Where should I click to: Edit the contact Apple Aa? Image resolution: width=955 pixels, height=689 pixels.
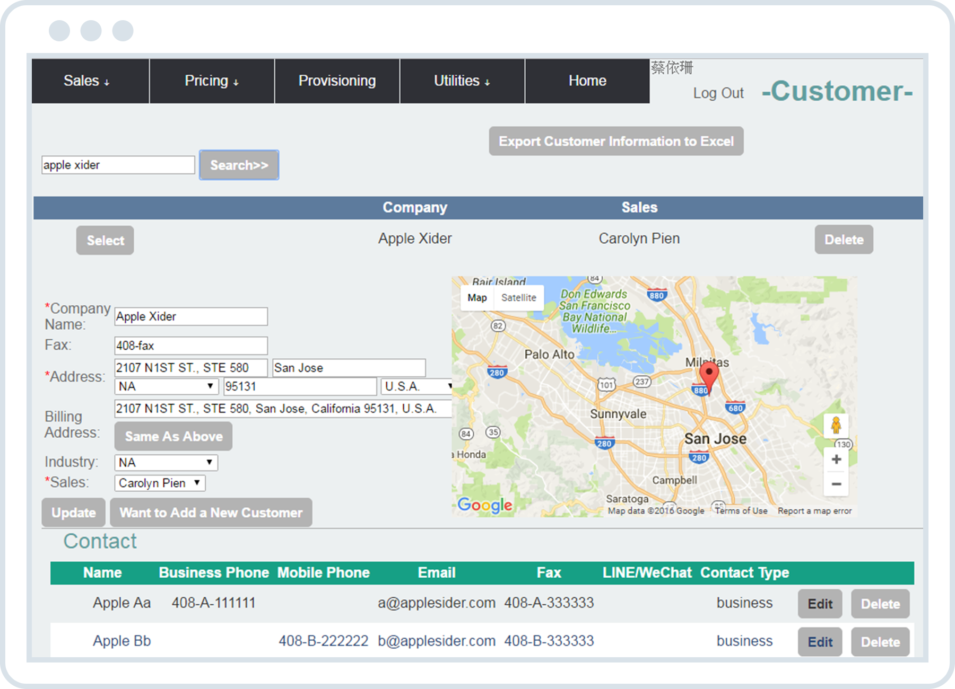pyautogui.click(x=820, y=604)
